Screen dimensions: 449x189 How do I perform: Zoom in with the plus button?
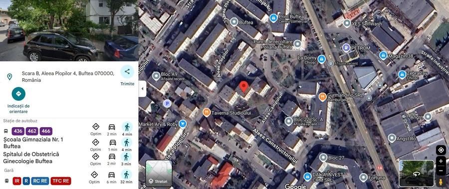[x=441, y=161]
